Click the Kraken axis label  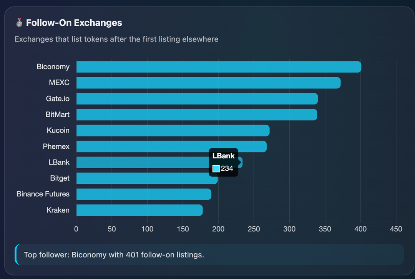click(x=58, y=210)
